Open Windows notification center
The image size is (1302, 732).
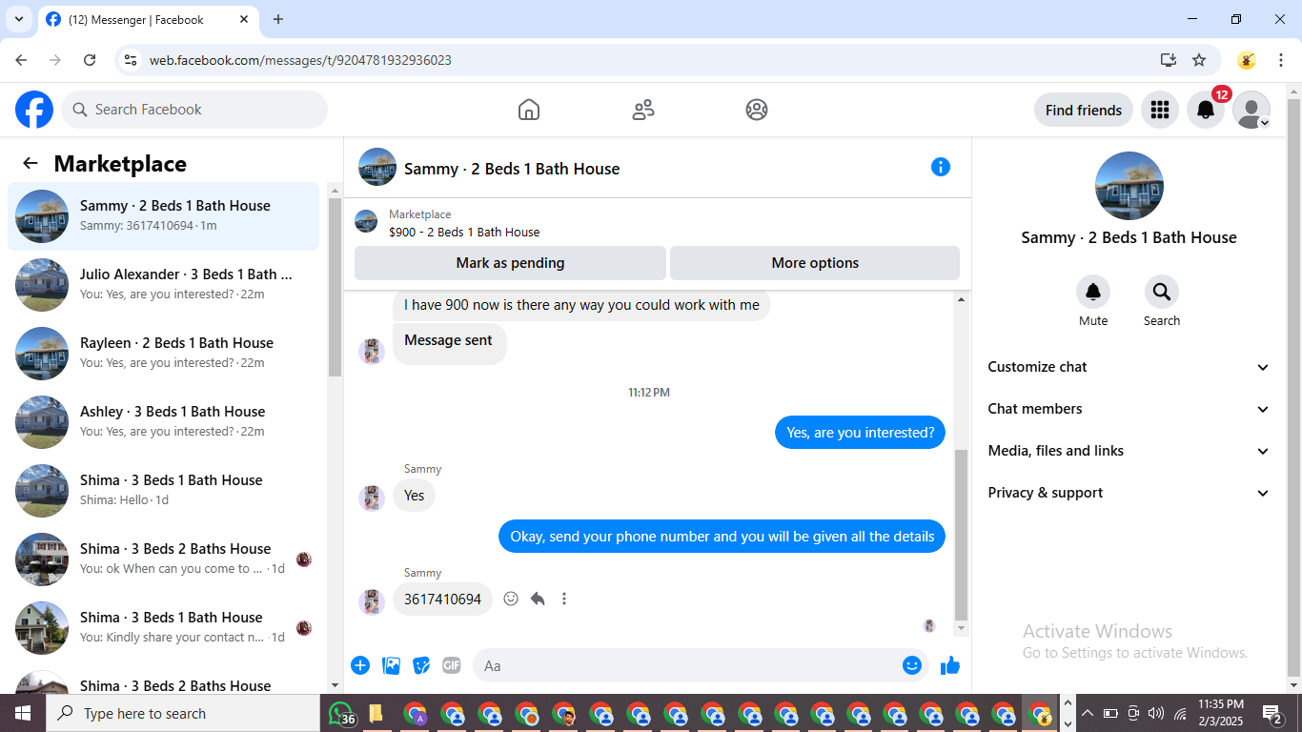pos(1272,713)
